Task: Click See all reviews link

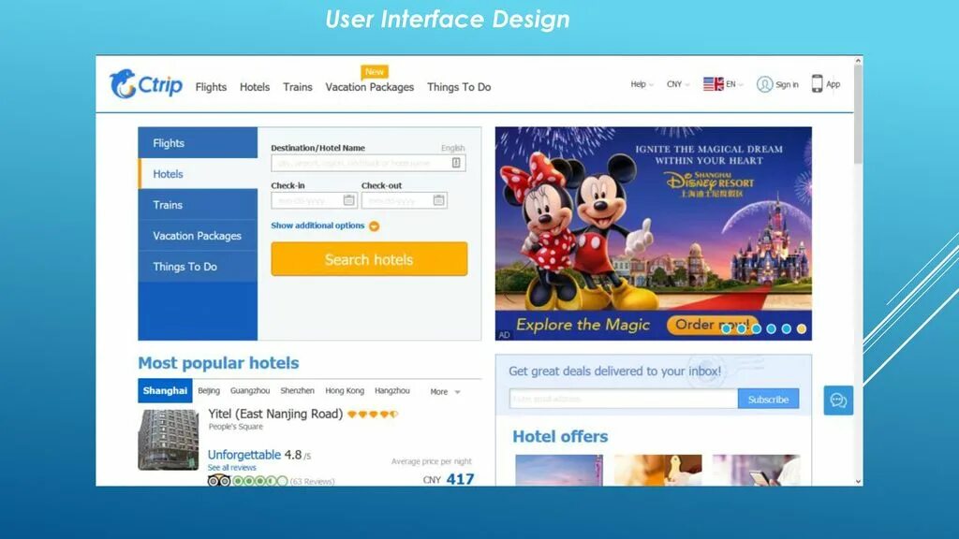Action: tap(232, 468)
